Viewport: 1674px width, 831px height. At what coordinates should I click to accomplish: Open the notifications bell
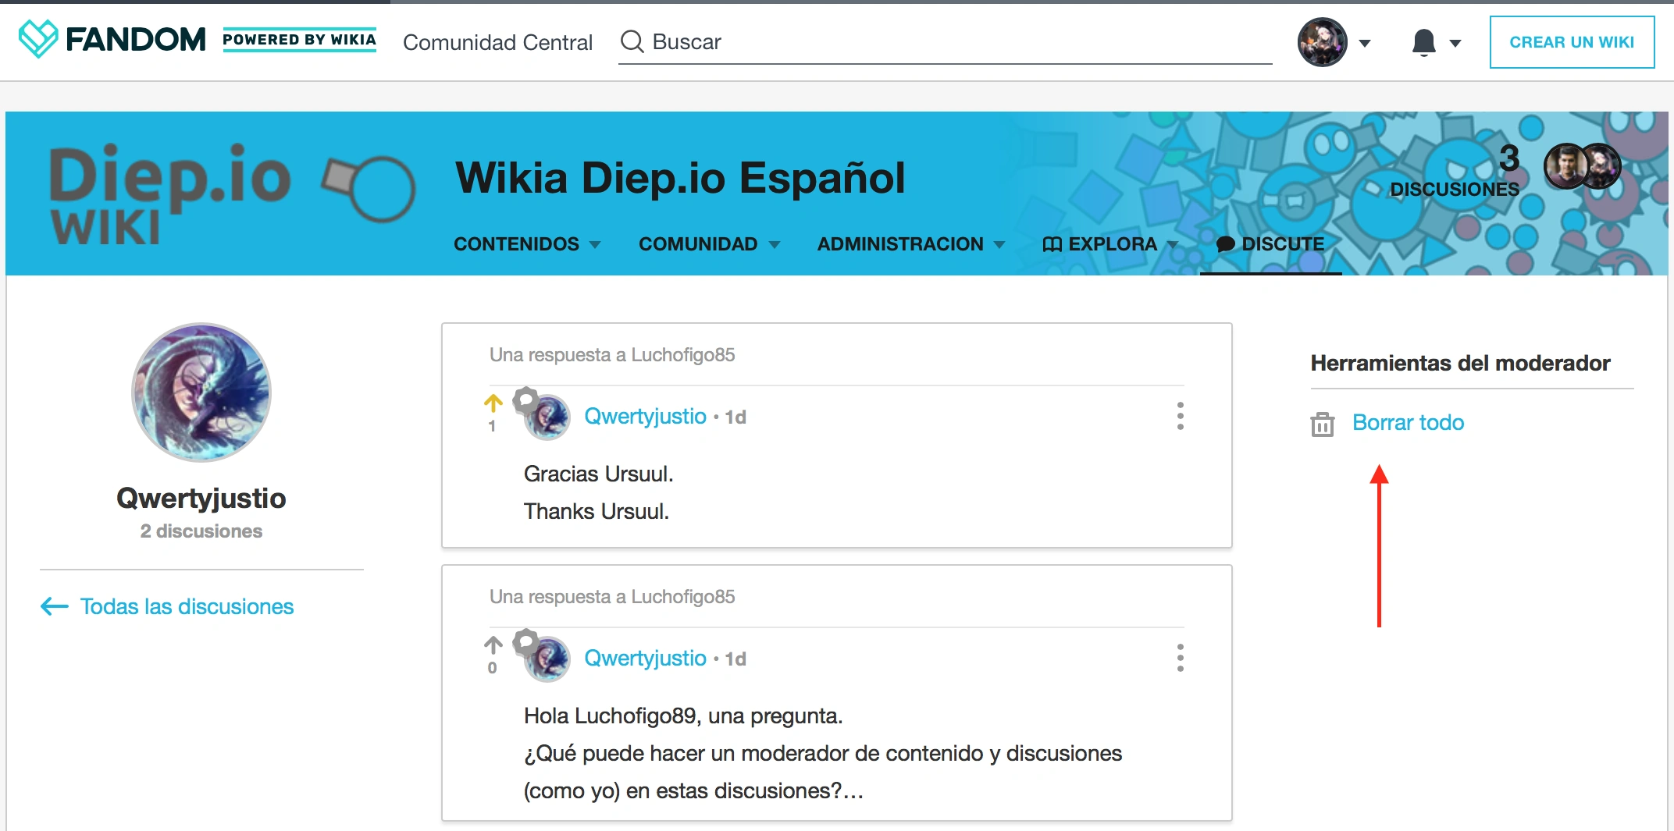click(x=1424, y=42)
